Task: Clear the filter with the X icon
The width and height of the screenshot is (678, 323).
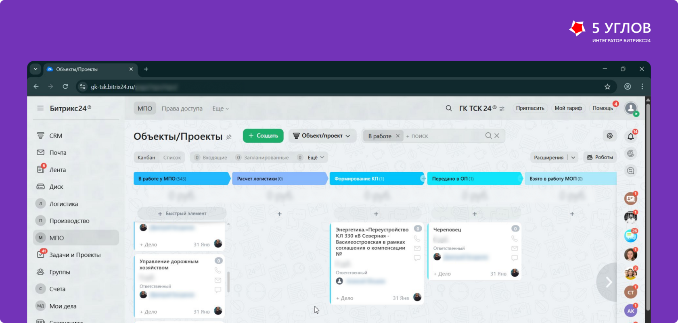Action: click(x=497, y=136)
